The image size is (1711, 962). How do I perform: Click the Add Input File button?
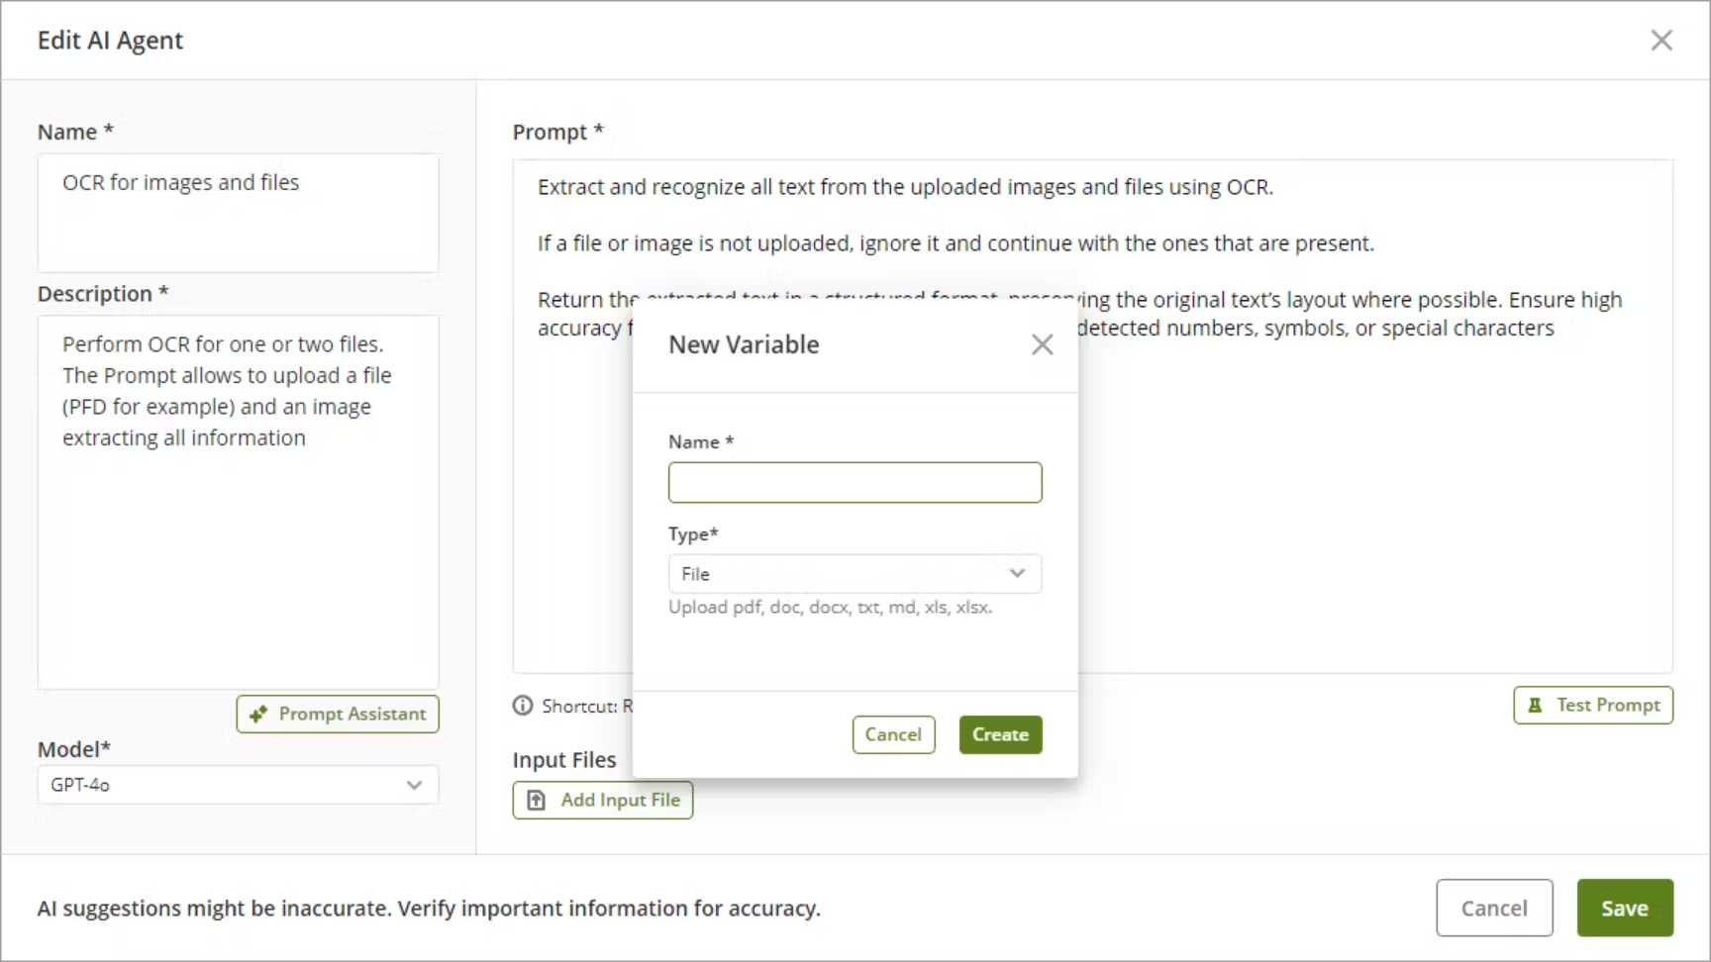(602, 800)
